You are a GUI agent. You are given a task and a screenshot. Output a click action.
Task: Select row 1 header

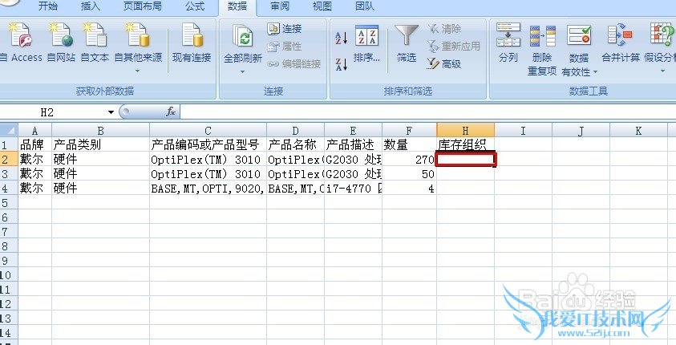point(9,144)
